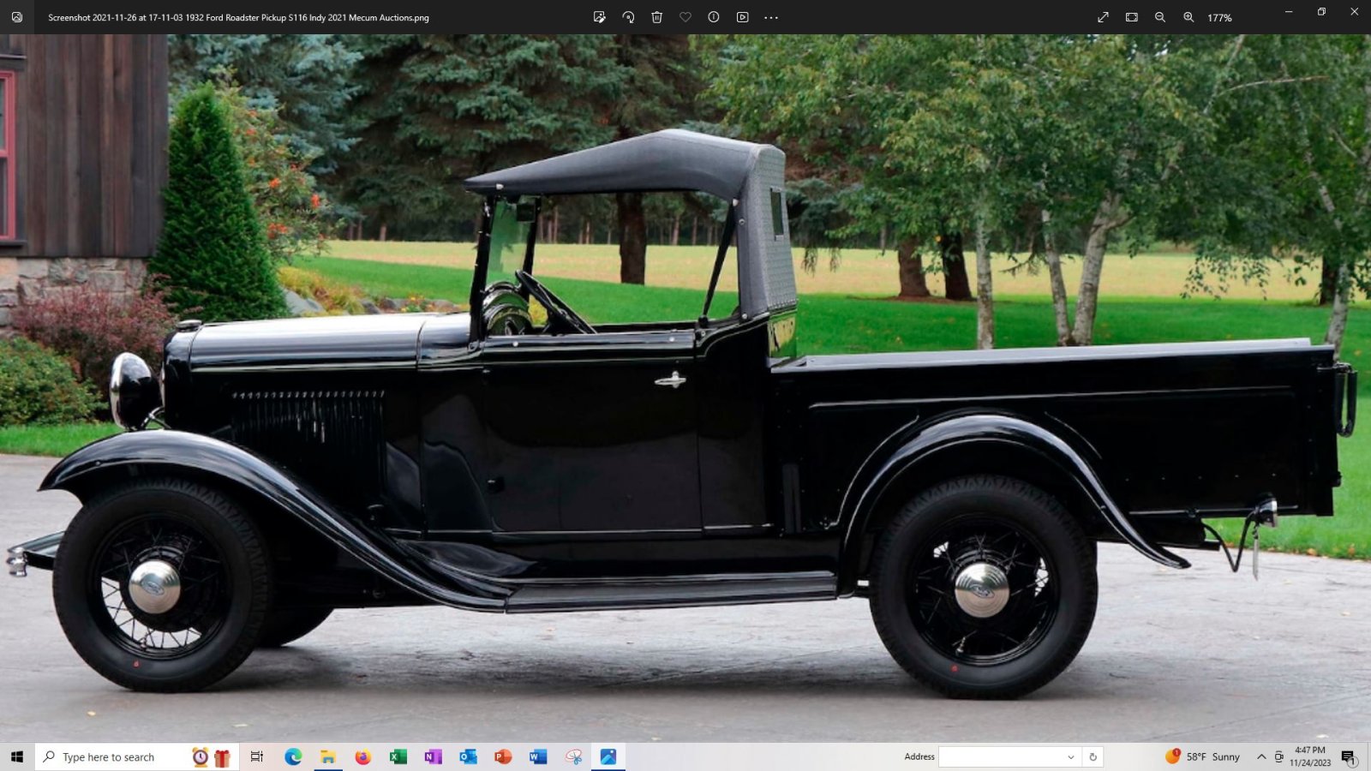Open Excel from taskbar

point(398,756)
